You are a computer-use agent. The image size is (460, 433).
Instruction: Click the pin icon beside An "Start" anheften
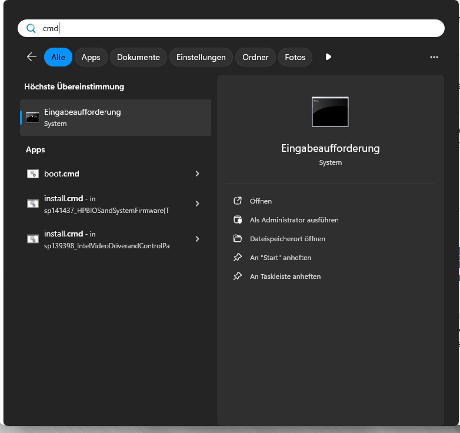point(238,258)
